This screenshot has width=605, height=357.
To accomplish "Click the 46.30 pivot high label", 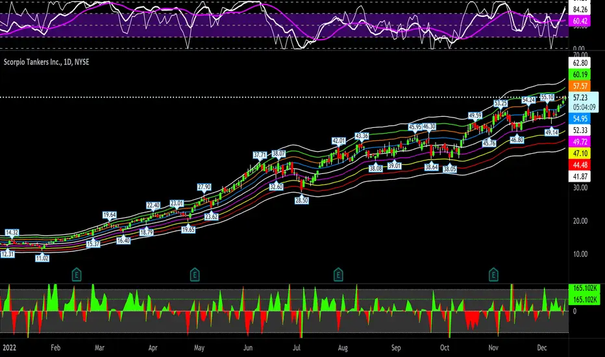I will [x=428, y=126].
